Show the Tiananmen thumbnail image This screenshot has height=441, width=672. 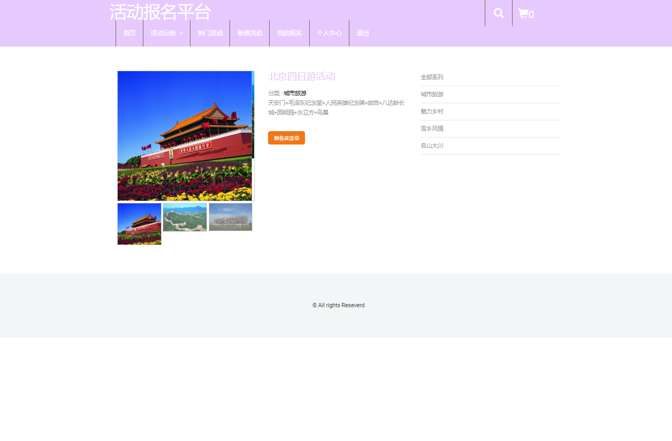coord(139,224)
